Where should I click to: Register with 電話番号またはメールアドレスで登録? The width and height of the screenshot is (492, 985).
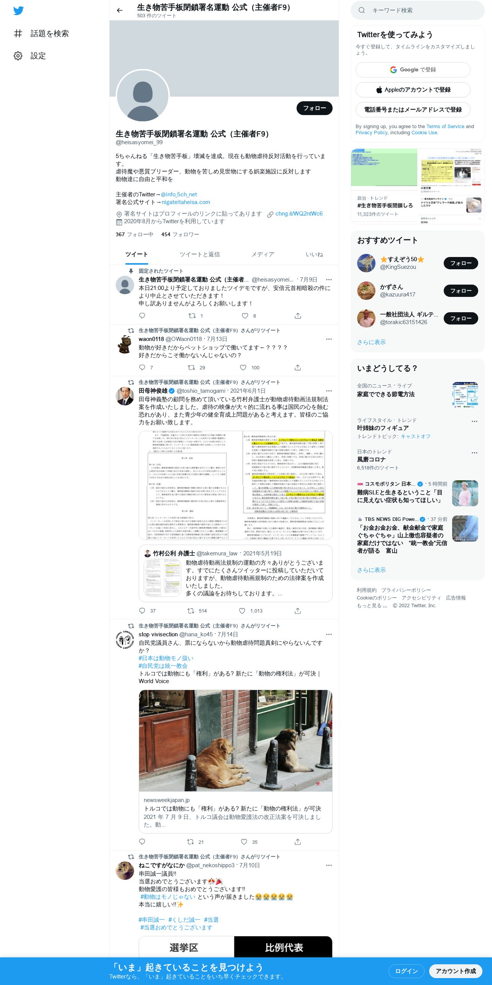coord(413,110)
